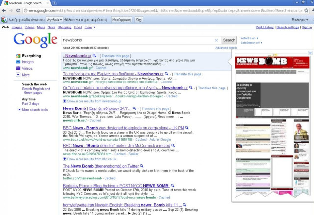Click the Search button
The image size is (314, 215).
click(229, 40)
